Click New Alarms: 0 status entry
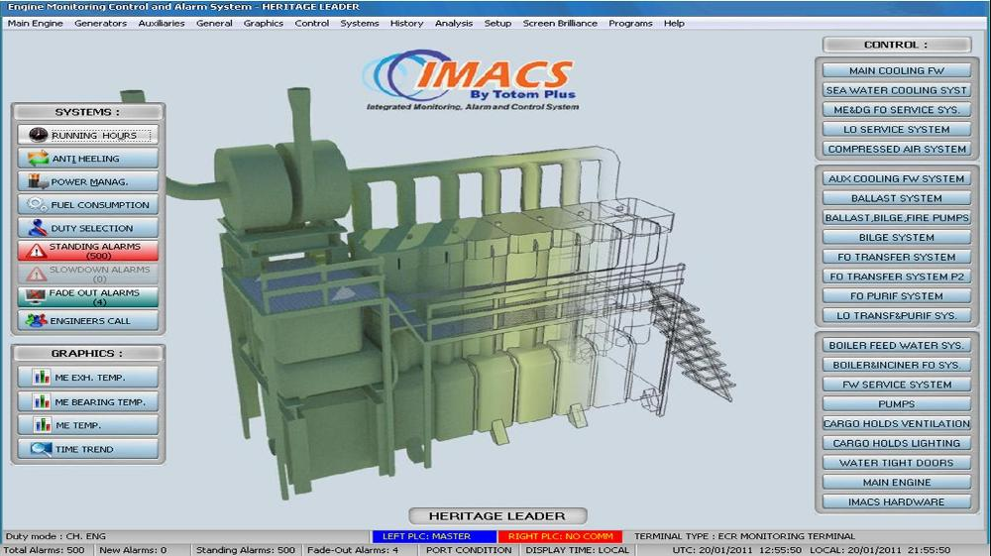991x556 pixels. (x=134, y=550)
